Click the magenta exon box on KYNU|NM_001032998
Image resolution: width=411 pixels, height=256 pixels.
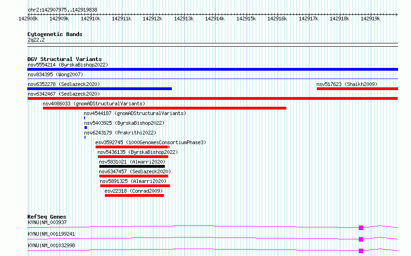click(x=361, y=251)
